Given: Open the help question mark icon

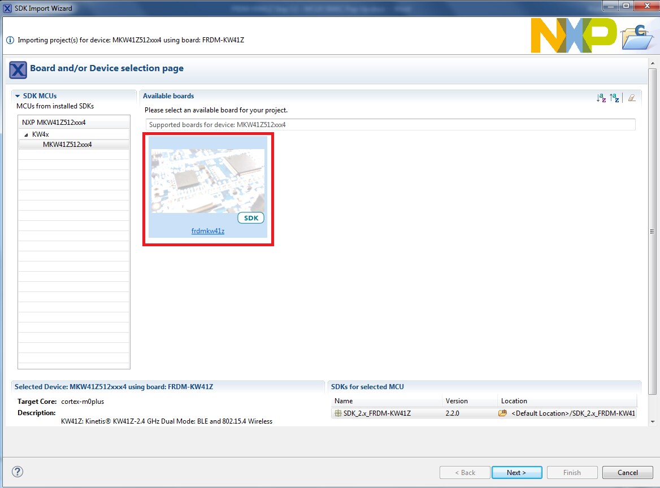Looking at the screenshot, I should tap(18, 472).
